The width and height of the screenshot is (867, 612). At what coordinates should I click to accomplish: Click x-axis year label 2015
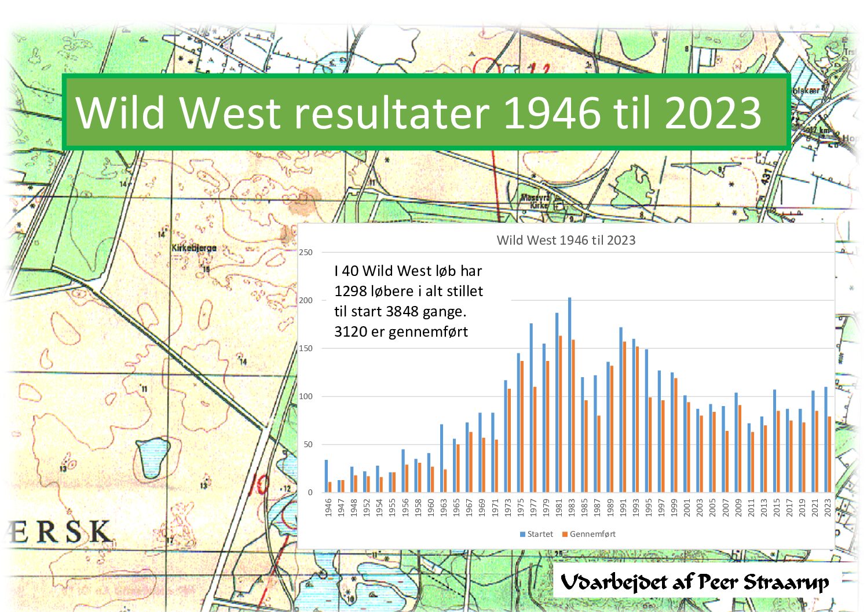777,507
